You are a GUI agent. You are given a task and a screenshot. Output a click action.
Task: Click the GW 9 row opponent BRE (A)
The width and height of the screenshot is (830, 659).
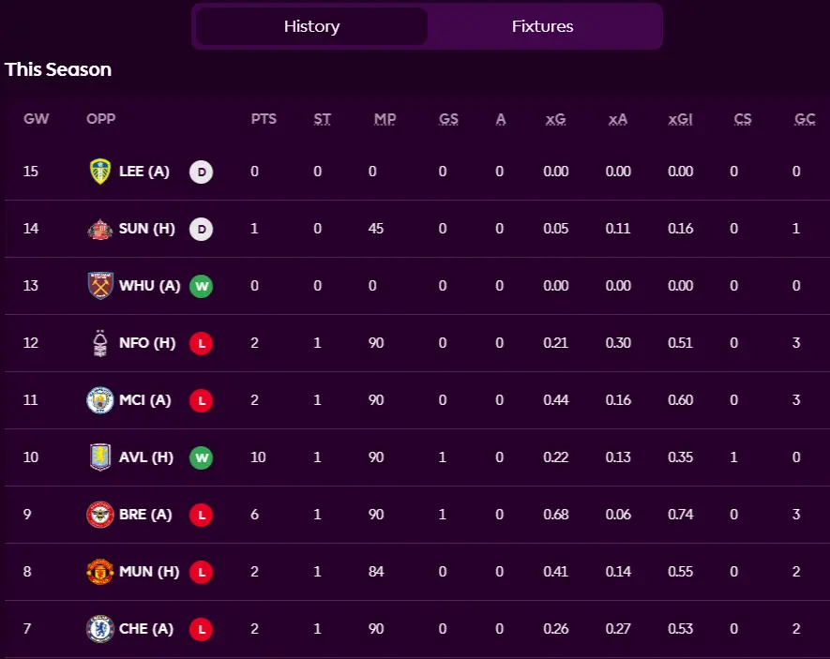pyautogui.click(x=145, y=515)
